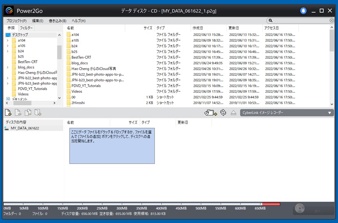The image size is (338, 223).
Task: Click the eject disc icon
Action: pyautogui.click(x=233, y=113)
